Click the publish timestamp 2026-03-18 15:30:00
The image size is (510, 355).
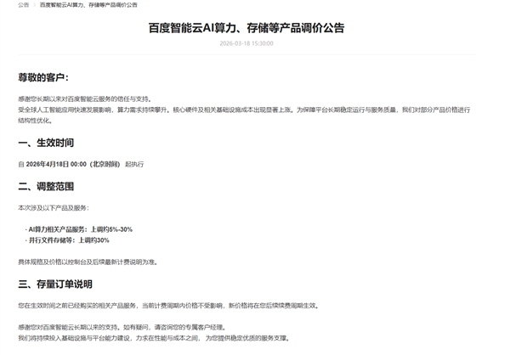coord(246,43)
